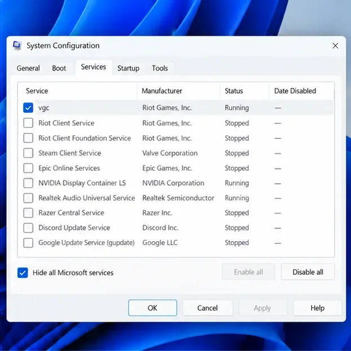The image size is (351, 351).
Task: Click the Enable all button
Action: coord(248,272)
